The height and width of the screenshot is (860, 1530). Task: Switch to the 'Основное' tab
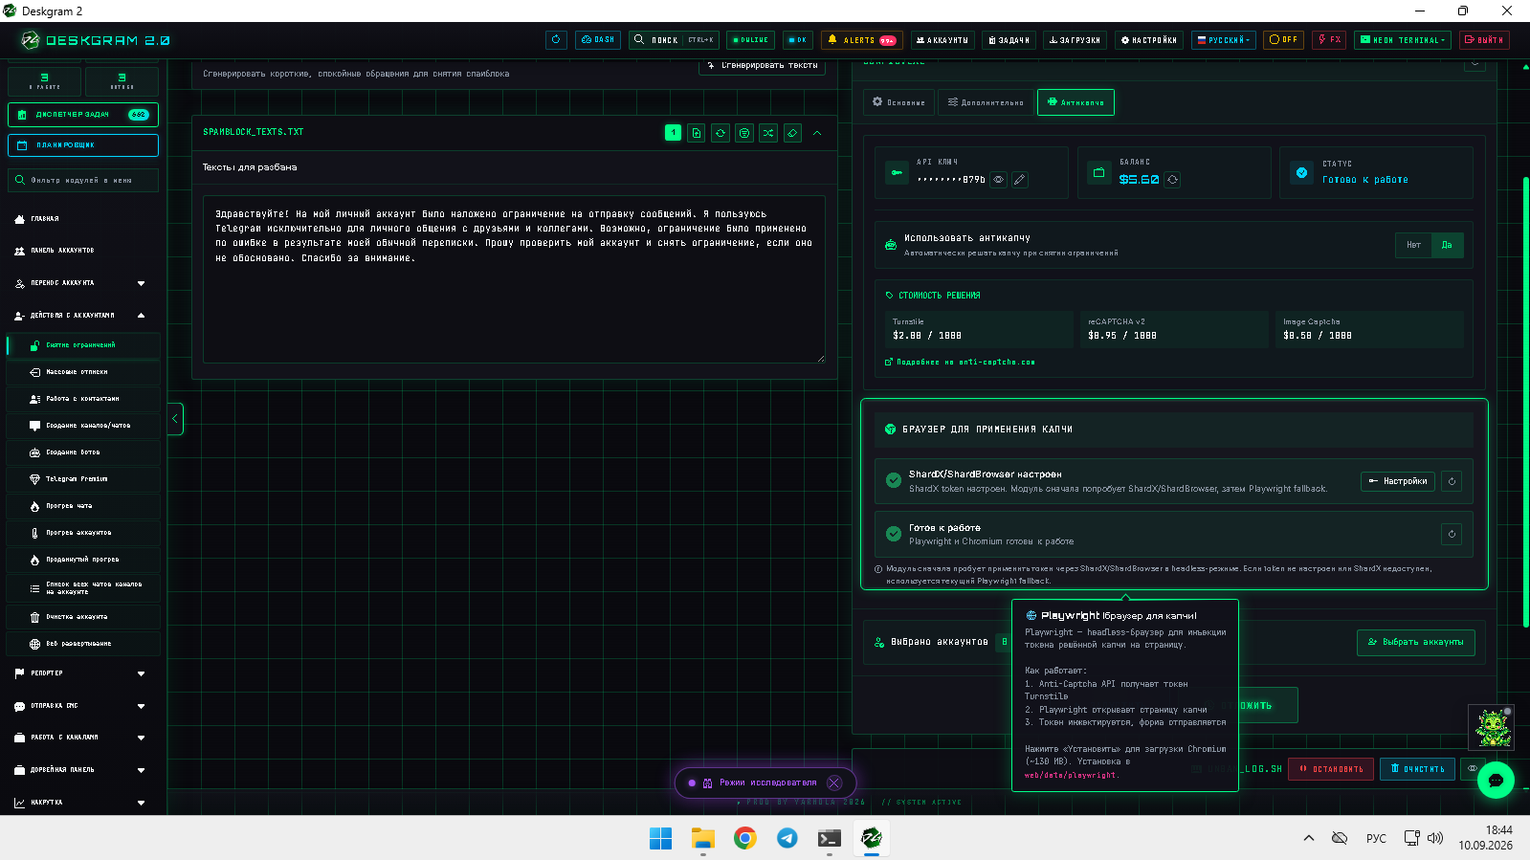pos(898,102)
